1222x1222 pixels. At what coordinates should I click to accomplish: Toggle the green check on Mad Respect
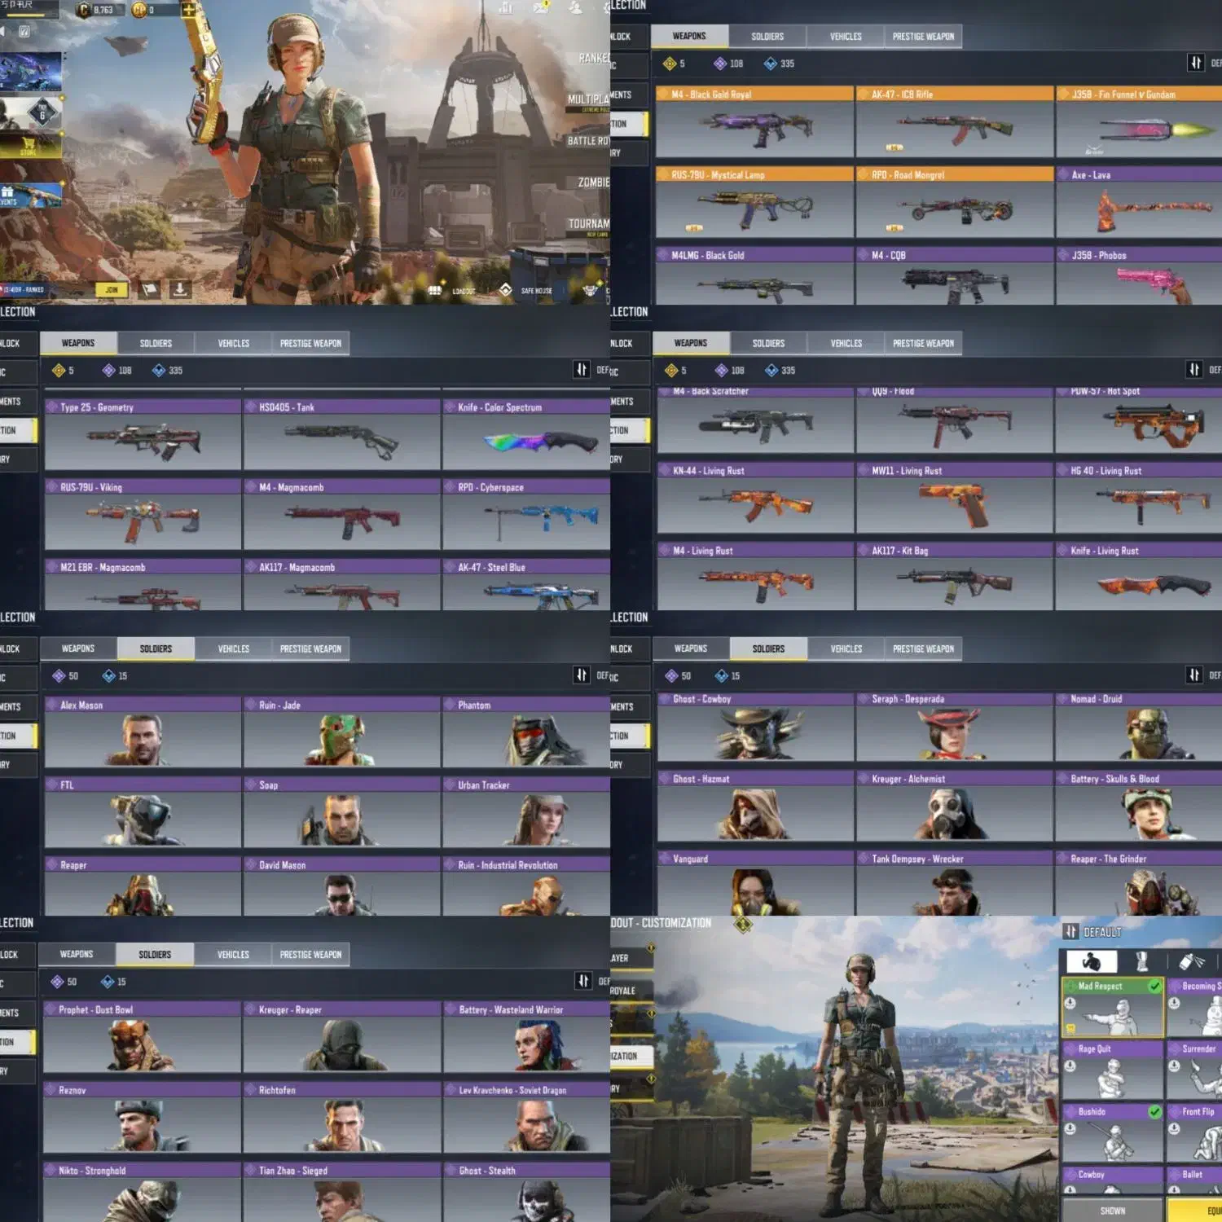[x=1154, y=986]
